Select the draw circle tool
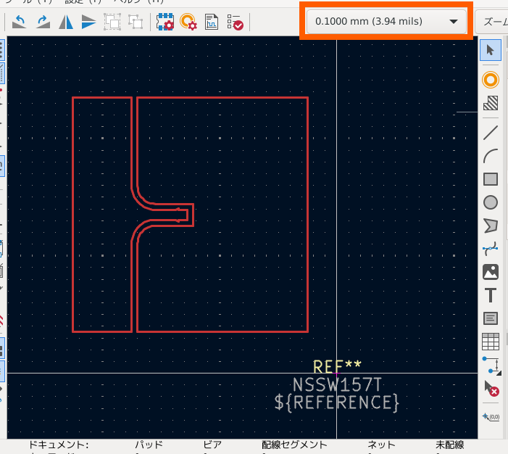The width and height of the screenshot is (508, 454). click(x=491, y=202)
